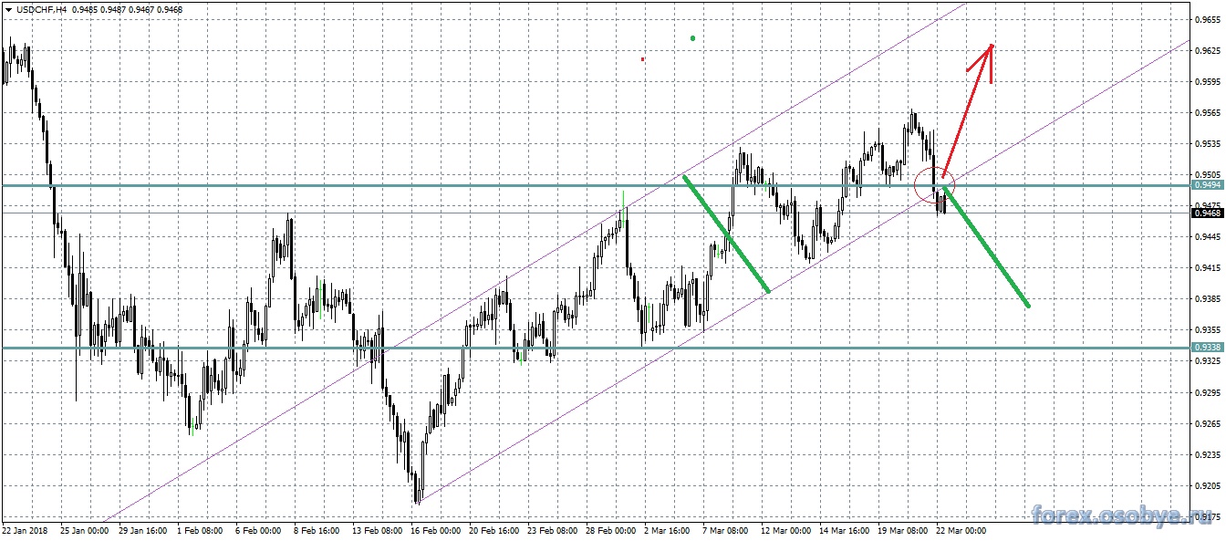Click the 22 Jan 2018 date label
The image size is (1226, 541).
pos(25,529)
